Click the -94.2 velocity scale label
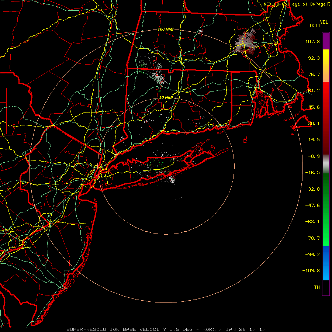332x332 pixels. 312,255
